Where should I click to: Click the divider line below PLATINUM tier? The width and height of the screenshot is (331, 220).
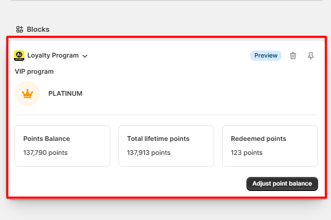[166, 115]
